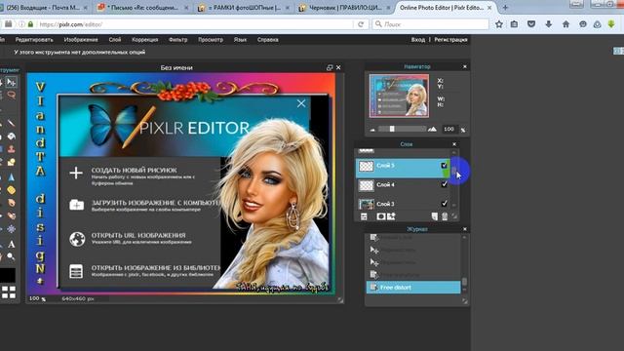This screenshot has height=351, width=624.
Task: Click the Регистрация link
Action: pos(450,40)
